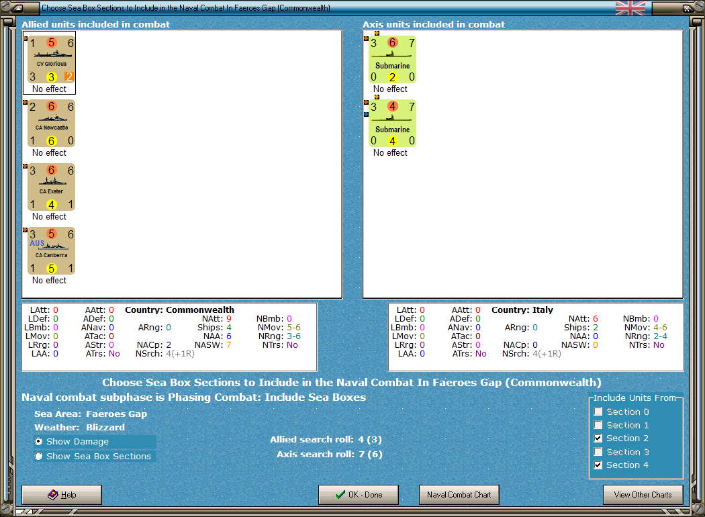
Task: Click the window system menu icon in title bar
Action: (x=17, y=7)
